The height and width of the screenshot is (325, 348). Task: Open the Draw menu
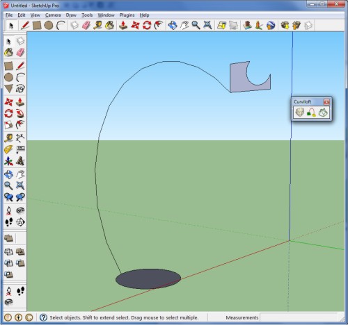click(x=71, y=15)
